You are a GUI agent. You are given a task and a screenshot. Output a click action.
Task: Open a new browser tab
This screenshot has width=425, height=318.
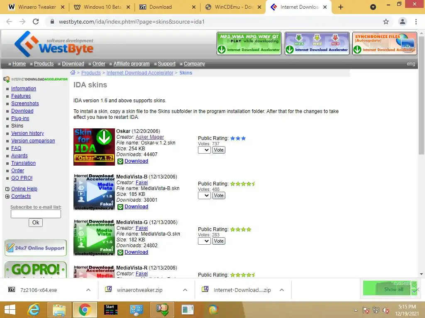341,7
